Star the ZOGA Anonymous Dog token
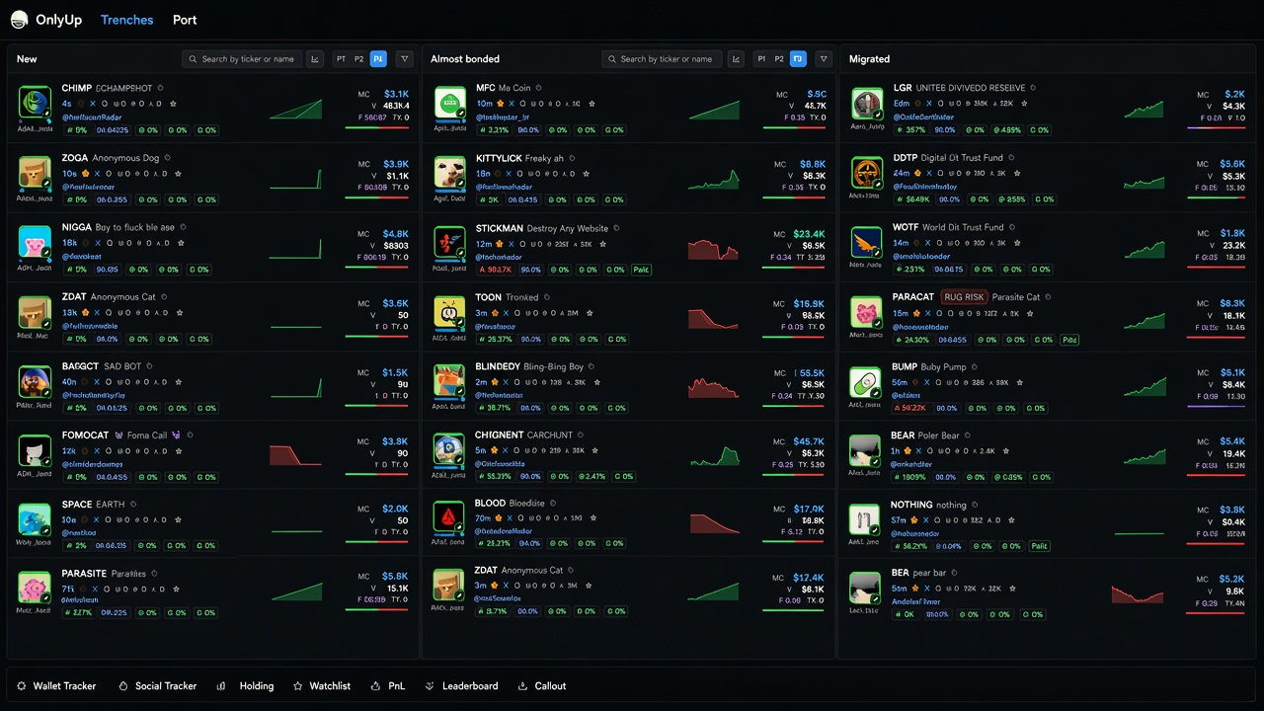 coord(176,174)
